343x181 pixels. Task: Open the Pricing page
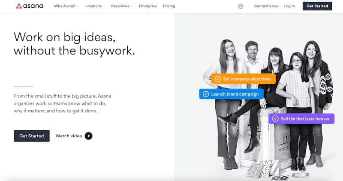pyautogui.click(x=169, y=6)
